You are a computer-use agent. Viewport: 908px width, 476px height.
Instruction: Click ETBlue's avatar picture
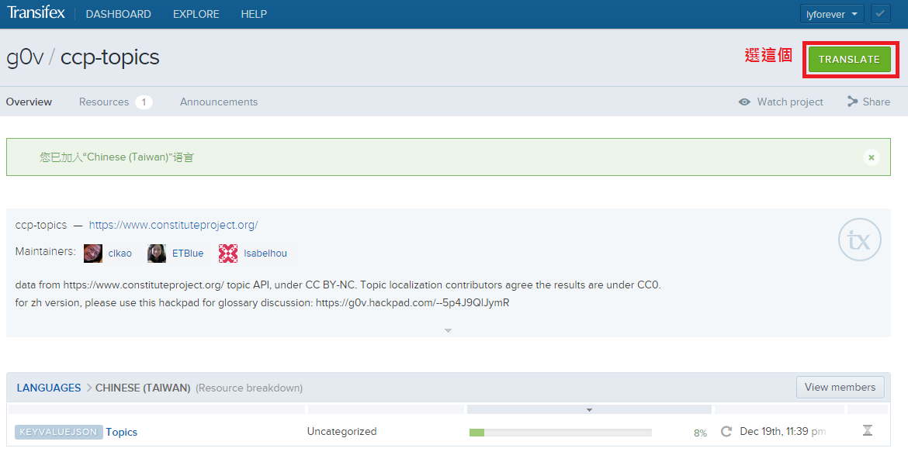(x=157, y=253)
